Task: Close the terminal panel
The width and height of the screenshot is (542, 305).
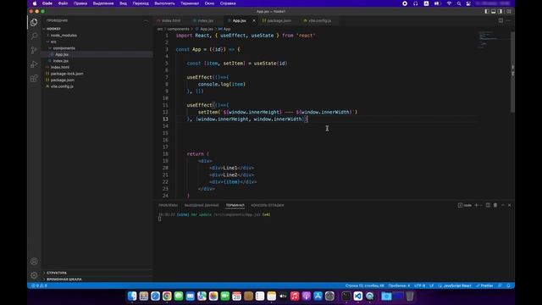Action: pos(509,205)
